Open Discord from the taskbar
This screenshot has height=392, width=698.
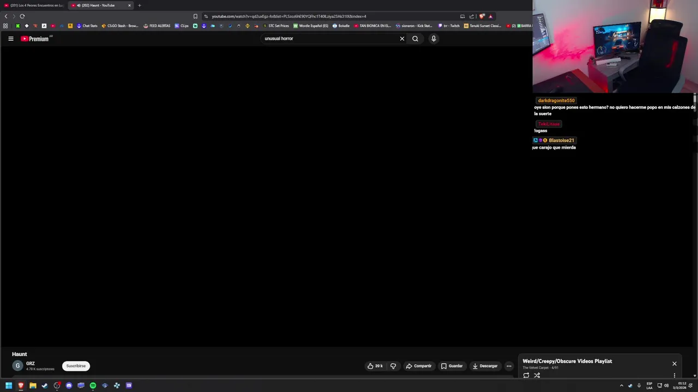tap(69, 385)
